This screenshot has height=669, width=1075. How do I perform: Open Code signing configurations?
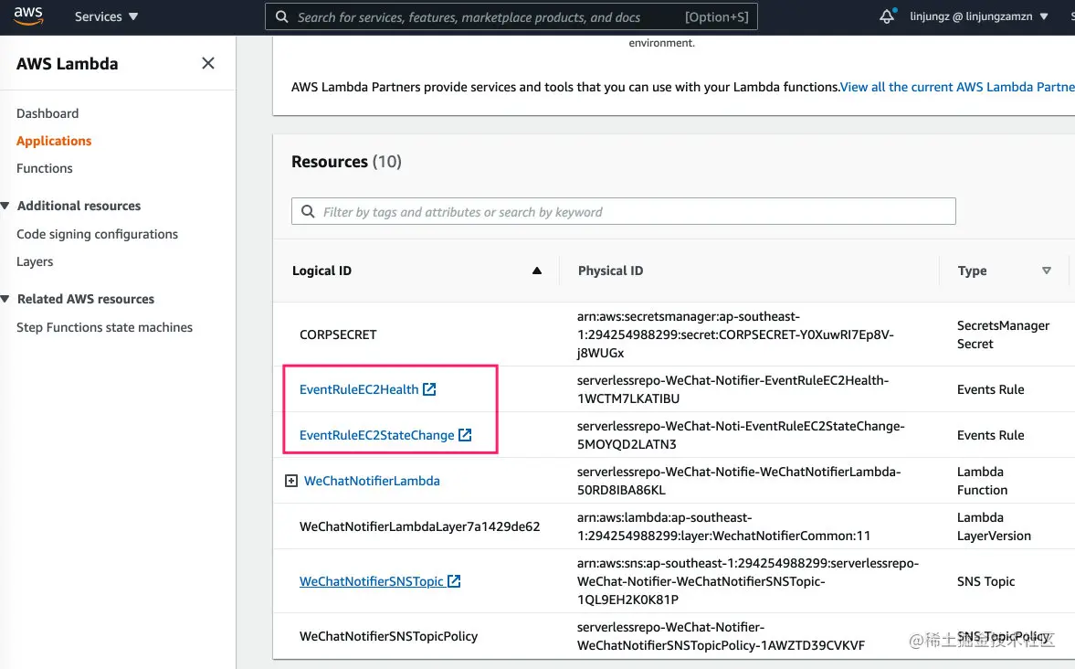coord(98,234)
